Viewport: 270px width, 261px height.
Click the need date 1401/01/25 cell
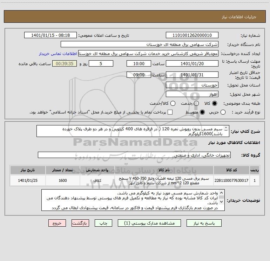click(x=28, y=180)
